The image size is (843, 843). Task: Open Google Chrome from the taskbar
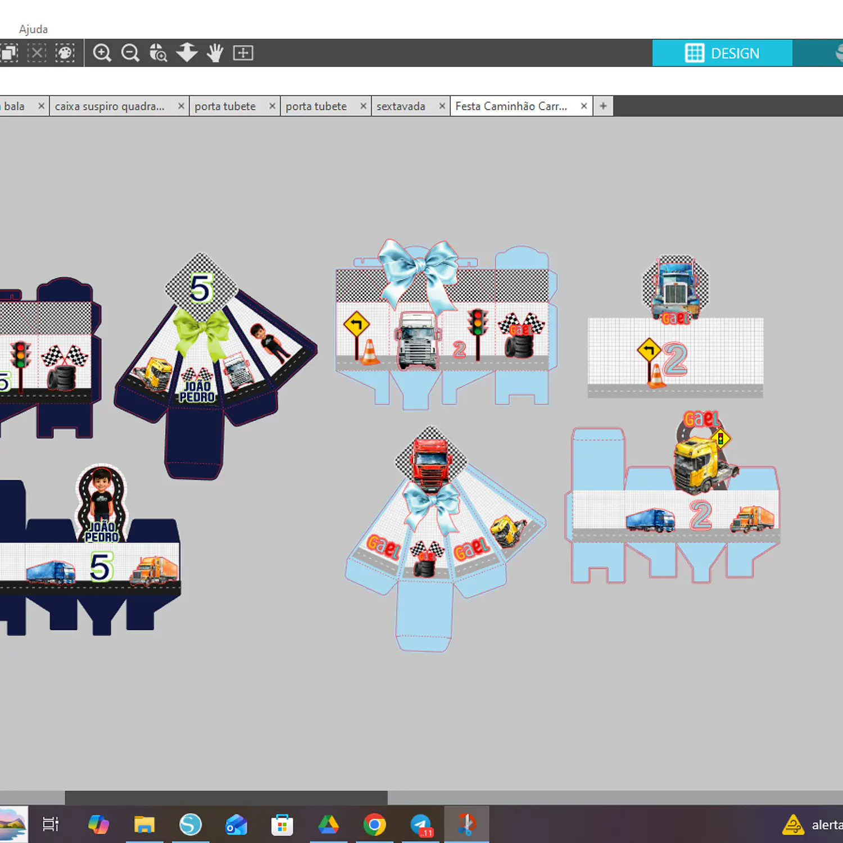(374, 824)
